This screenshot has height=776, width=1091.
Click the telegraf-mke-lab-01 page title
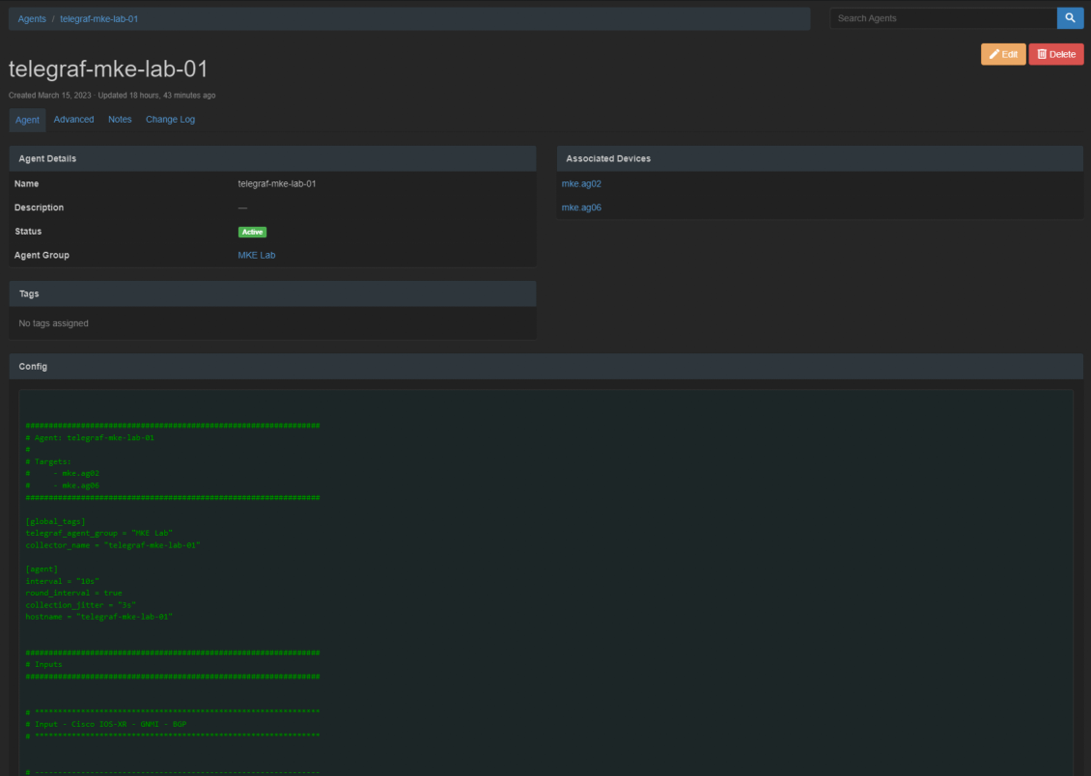[x=108, y=69]
